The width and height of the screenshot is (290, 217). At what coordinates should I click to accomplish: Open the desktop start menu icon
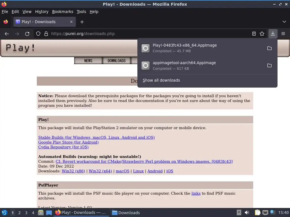(x=5, y=212)
